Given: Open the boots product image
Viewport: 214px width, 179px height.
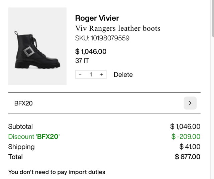Looking at the screenshot, I should pyautogui.click(x=37, y=46).
